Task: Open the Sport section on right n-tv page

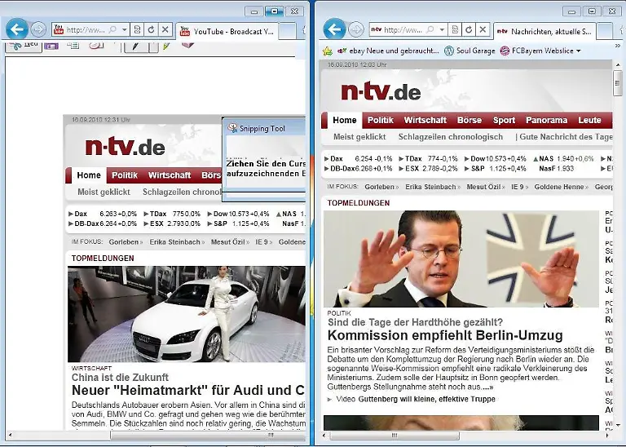Action: [504, 120]
